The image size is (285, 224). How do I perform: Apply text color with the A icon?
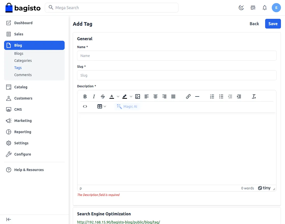112,96
